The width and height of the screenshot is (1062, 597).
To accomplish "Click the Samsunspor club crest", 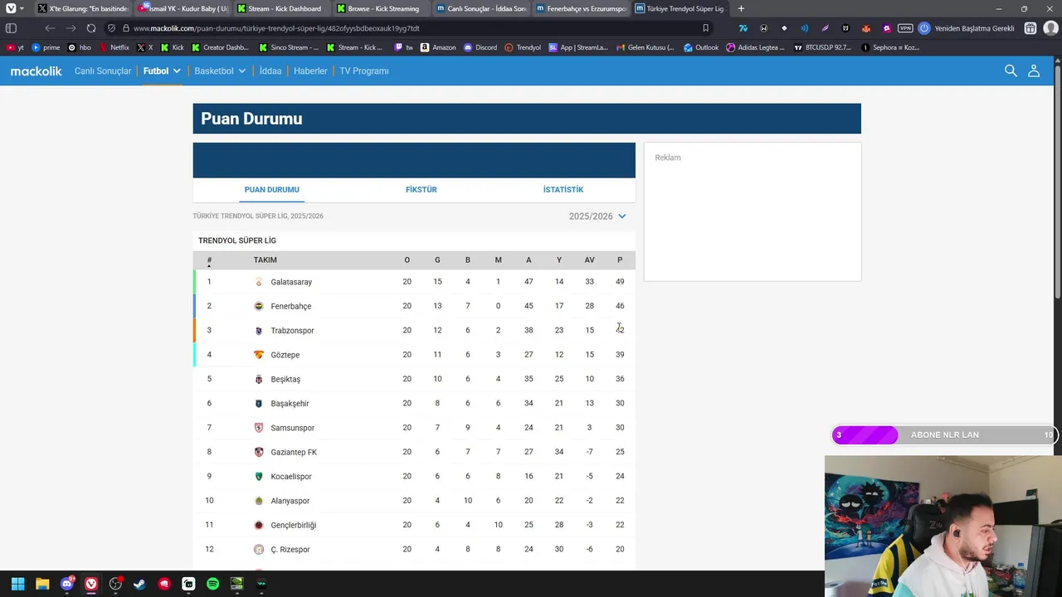I will 259,428.
